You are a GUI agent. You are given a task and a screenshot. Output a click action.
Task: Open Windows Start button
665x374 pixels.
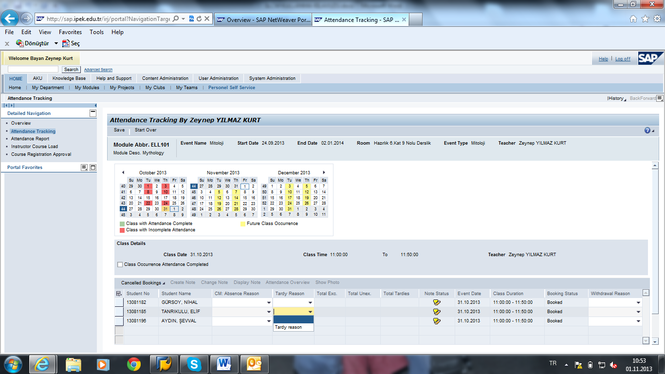point(13,364)
